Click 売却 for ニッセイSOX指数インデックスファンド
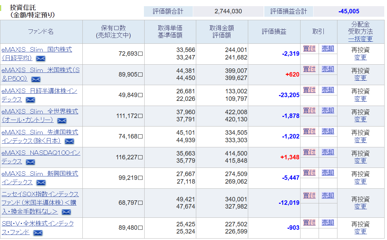This screenshot has height=240, width=387. click(x=328, y=196)
